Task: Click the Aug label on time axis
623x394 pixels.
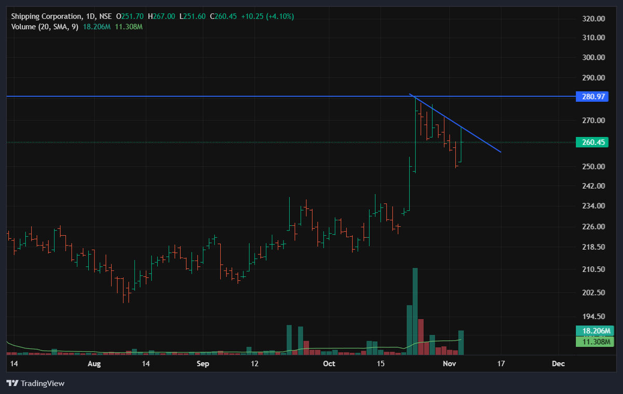Action: point(94,364)
